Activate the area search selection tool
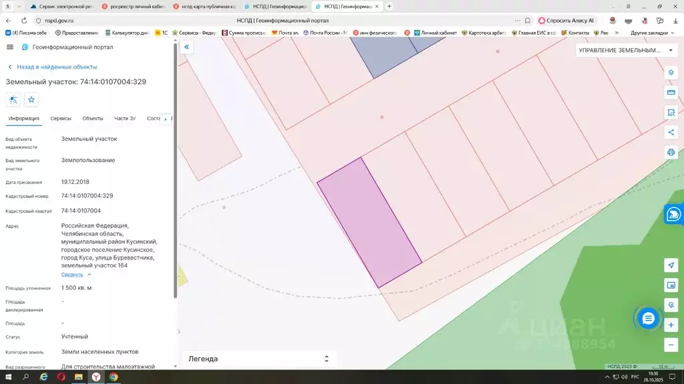Image resolution: width=684 pixels, height=384 pixels. pos(671,112)
